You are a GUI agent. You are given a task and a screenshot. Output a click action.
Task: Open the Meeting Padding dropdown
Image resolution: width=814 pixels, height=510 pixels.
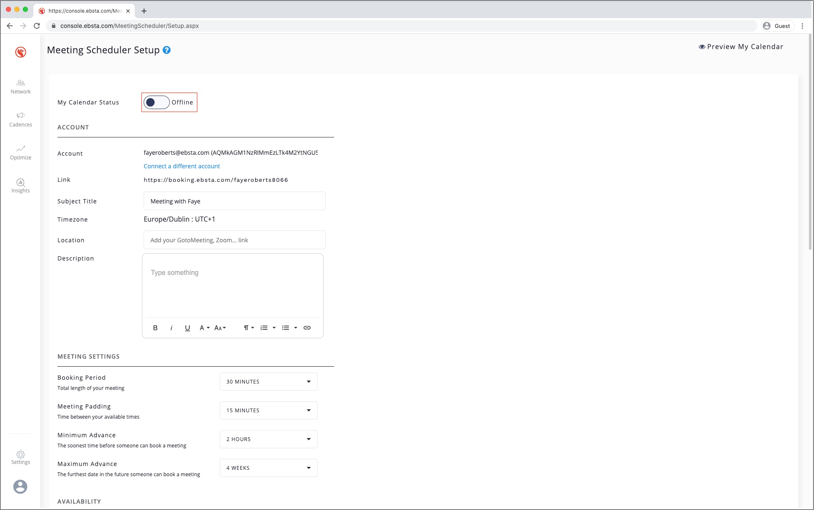pyautogui.click(x=268, y=410)
